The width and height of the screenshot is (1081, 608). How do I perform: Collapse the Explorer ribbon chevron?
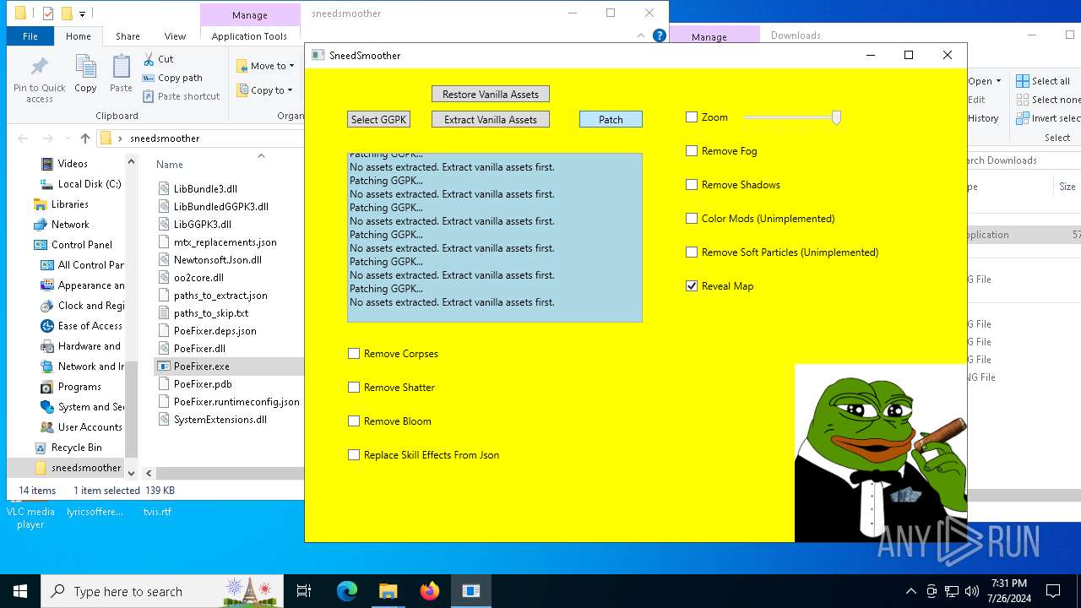(x=641, y=35)
